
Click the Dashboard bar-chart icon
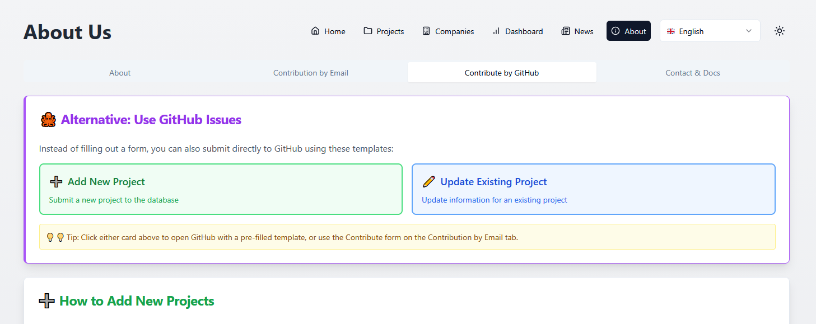point(496,31)
